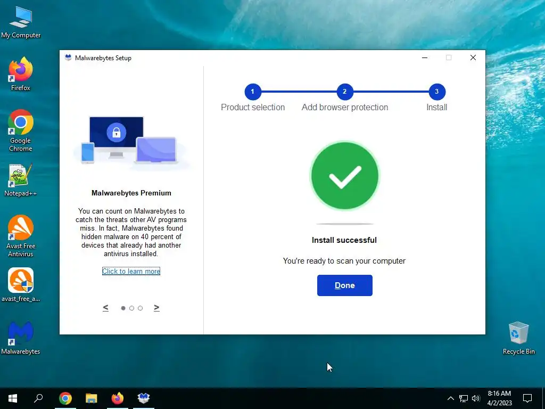The width and height of the screenshot is (545, 409).
Task: Click You're ready to scan your computer text
Action: (x=344, y=261)
